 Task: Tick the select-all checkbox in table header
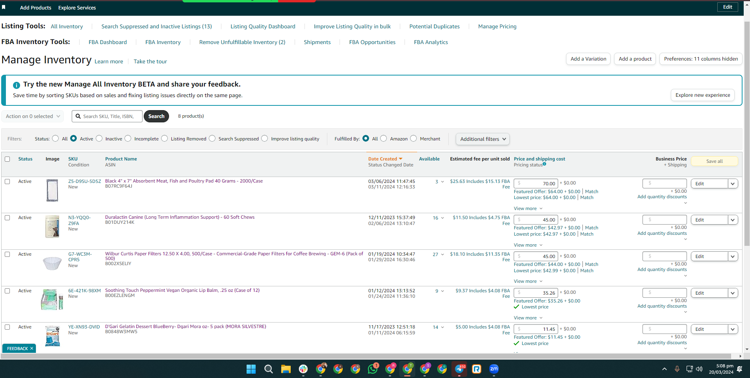[x=7, y=159]
